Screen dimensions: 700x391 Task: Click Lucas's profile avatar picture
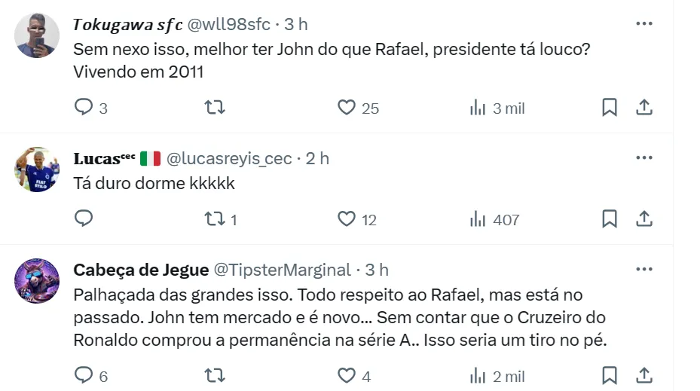tap(37, 169)
